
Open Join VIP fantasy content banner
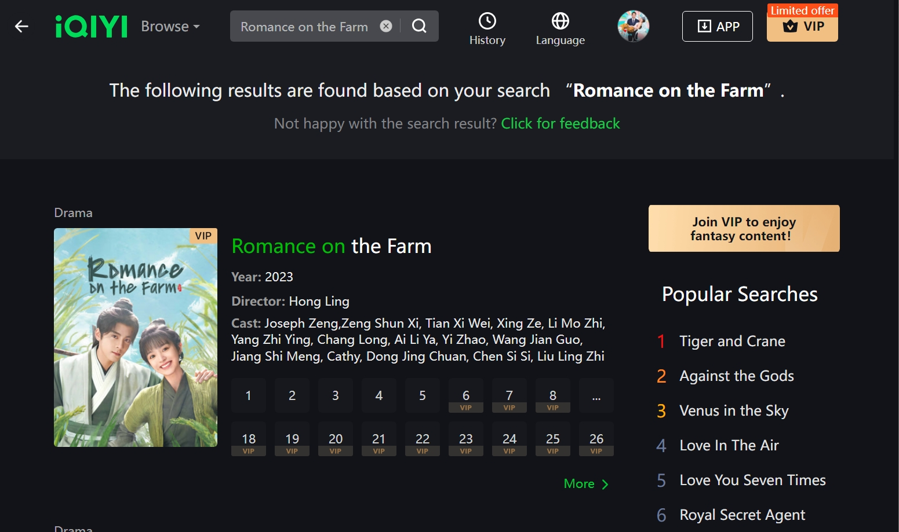744,228
